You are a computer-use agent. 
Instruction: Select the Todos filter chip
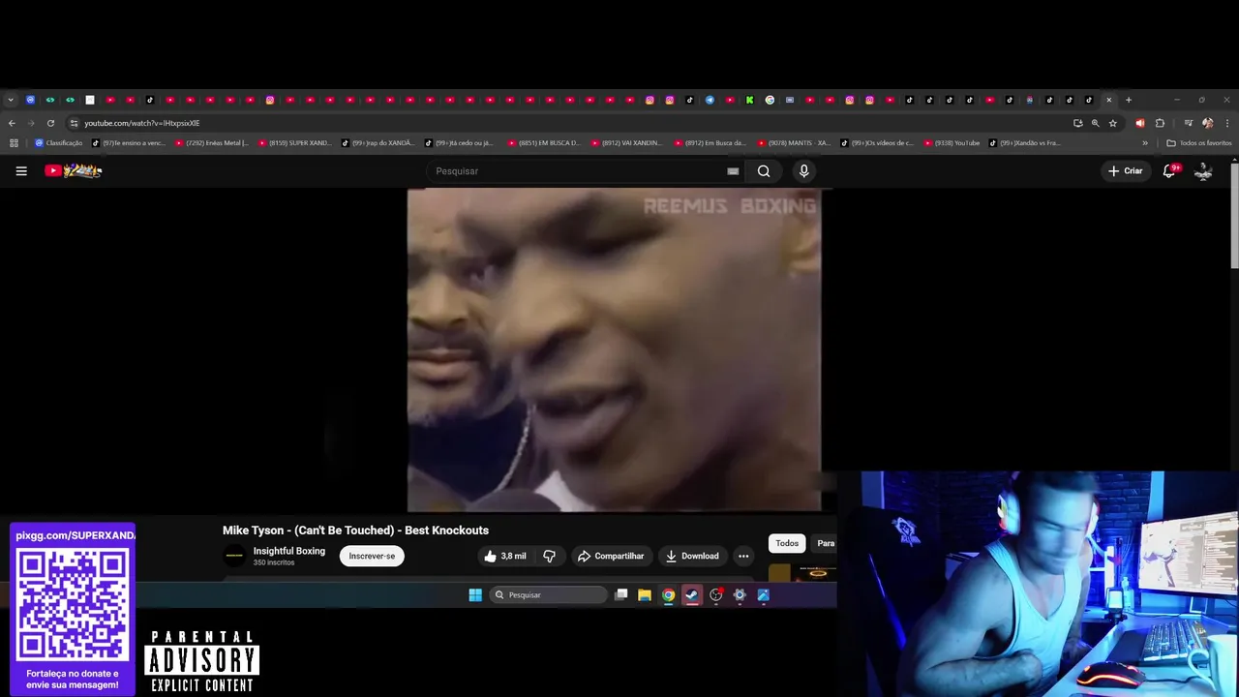click(x=787, y=543)
